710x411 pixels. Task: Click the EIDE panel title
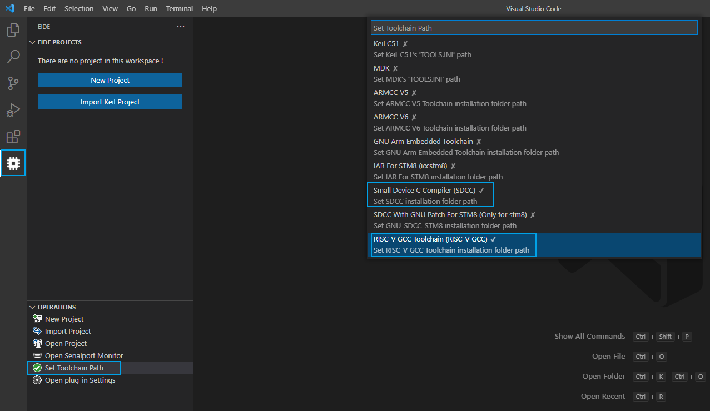pyautogui.click(x=44, y=27)
